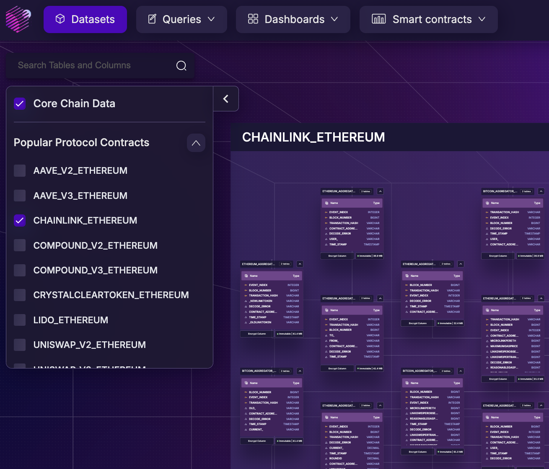
Task: Switch to the Datasets tab
Action: (85, 19)
